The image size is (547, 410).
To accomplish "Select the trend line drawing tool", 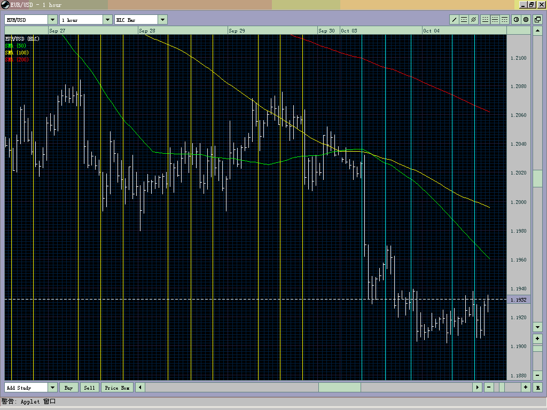I will click(x=454, y=19).
